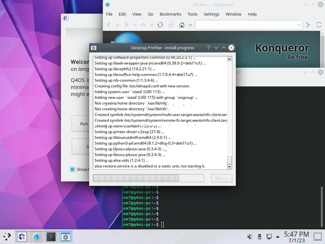Open the Window menu
The height and width of the screenshot is (244, 325).
233,14
